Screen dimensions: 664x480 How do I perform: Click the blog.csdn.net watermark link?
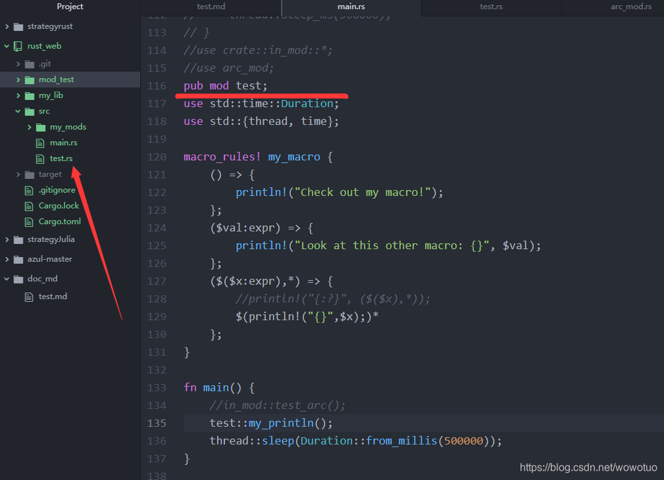[x=588, y=467]
